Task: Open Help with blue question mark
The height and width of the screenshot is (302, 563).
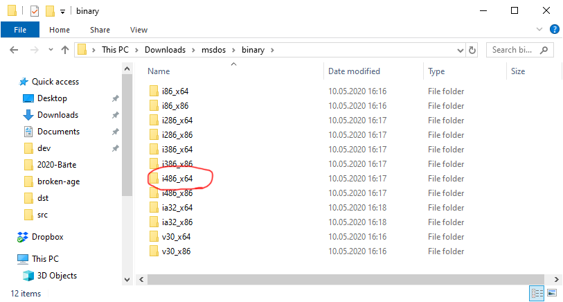Action: click(x=555, y=29)
